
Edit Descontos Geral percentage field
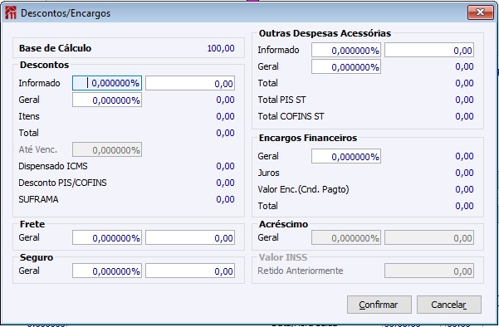pyautogui.click(x=107, y=100)
